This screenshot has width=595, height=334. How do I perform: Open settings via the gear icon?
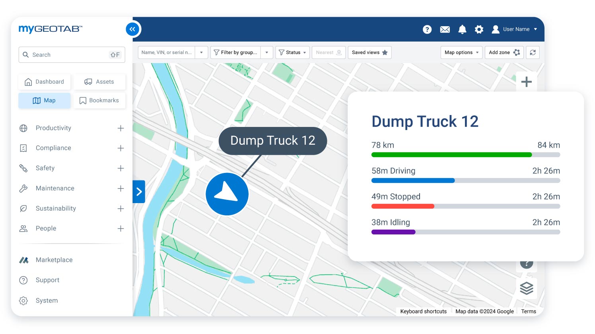click(479, 29)
